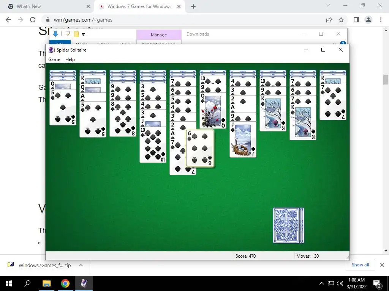Open Chrome's three-dot menu
Viewport: 389px width, 291px height.
coord(381,20)
